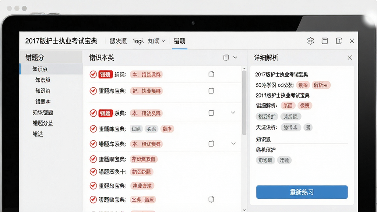The height and width of the screenshot is (212, 377).
Task: Click the question list vertical scrollbar
Action: pos(244,103)
